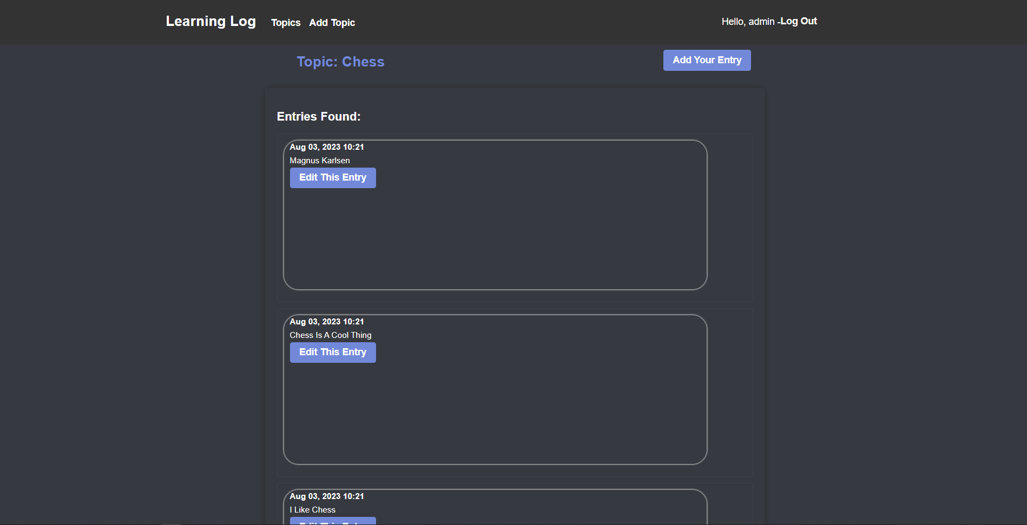Viewport: 1027px width, 525px height.
Task: Go to Topics in the navbar
Action: pos(286,23)
